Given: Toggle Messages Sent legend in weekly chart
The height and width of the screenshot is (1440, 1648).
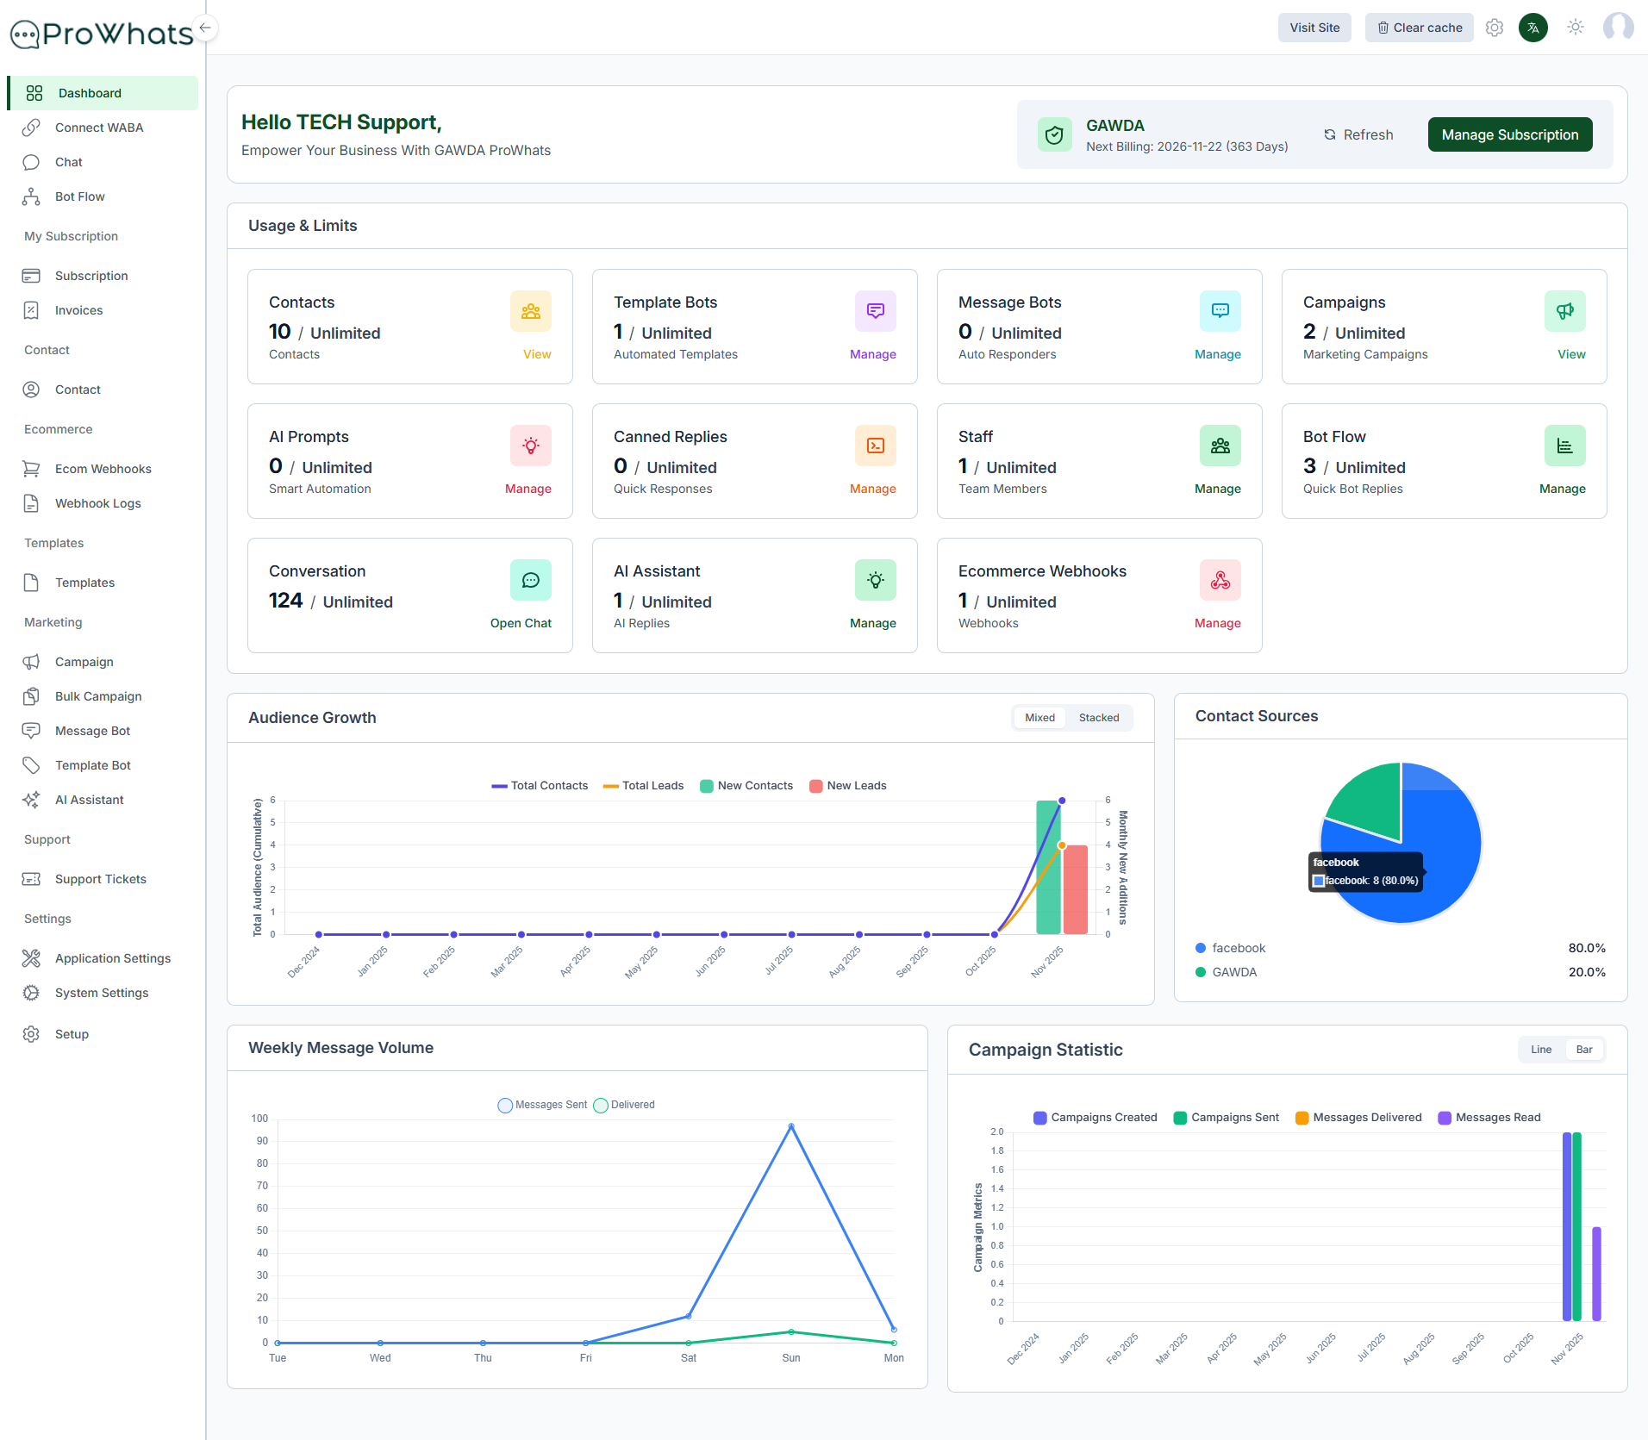Looking at the screenshot, I should pyautogui.click(x=542, y=1105).
